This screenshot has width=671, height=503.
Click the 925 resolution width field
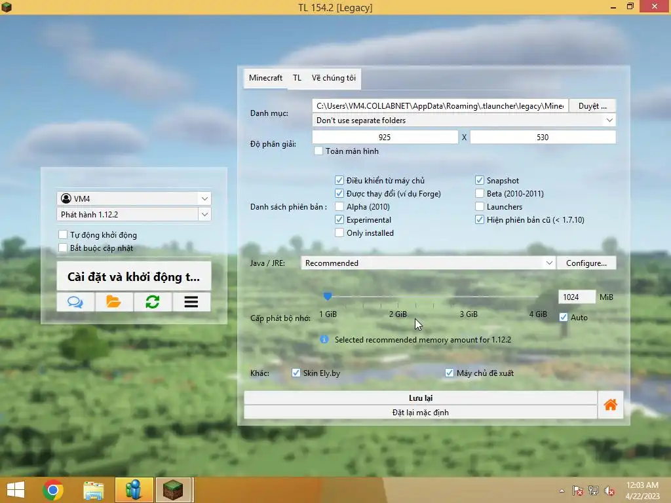click(x=385, y=138)
